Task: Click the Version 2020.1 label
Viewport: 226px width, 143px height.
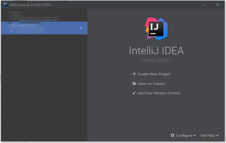Action: (156, 60)
